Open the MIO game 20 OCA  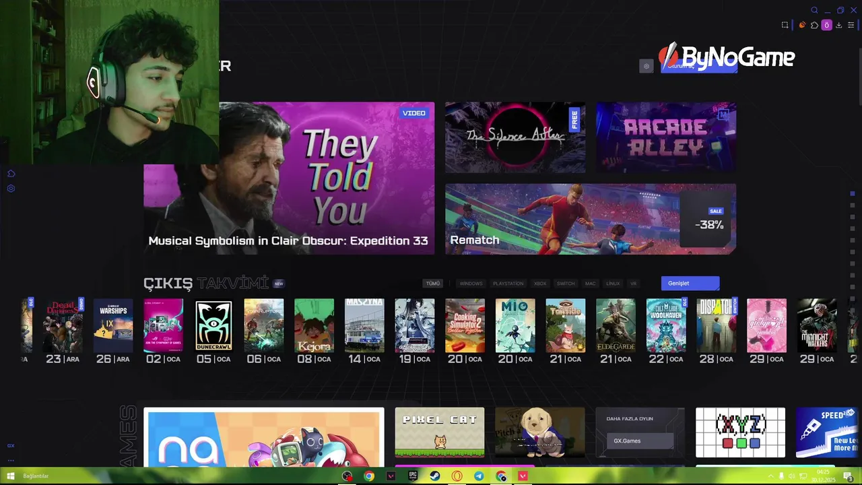coord(515,326)
